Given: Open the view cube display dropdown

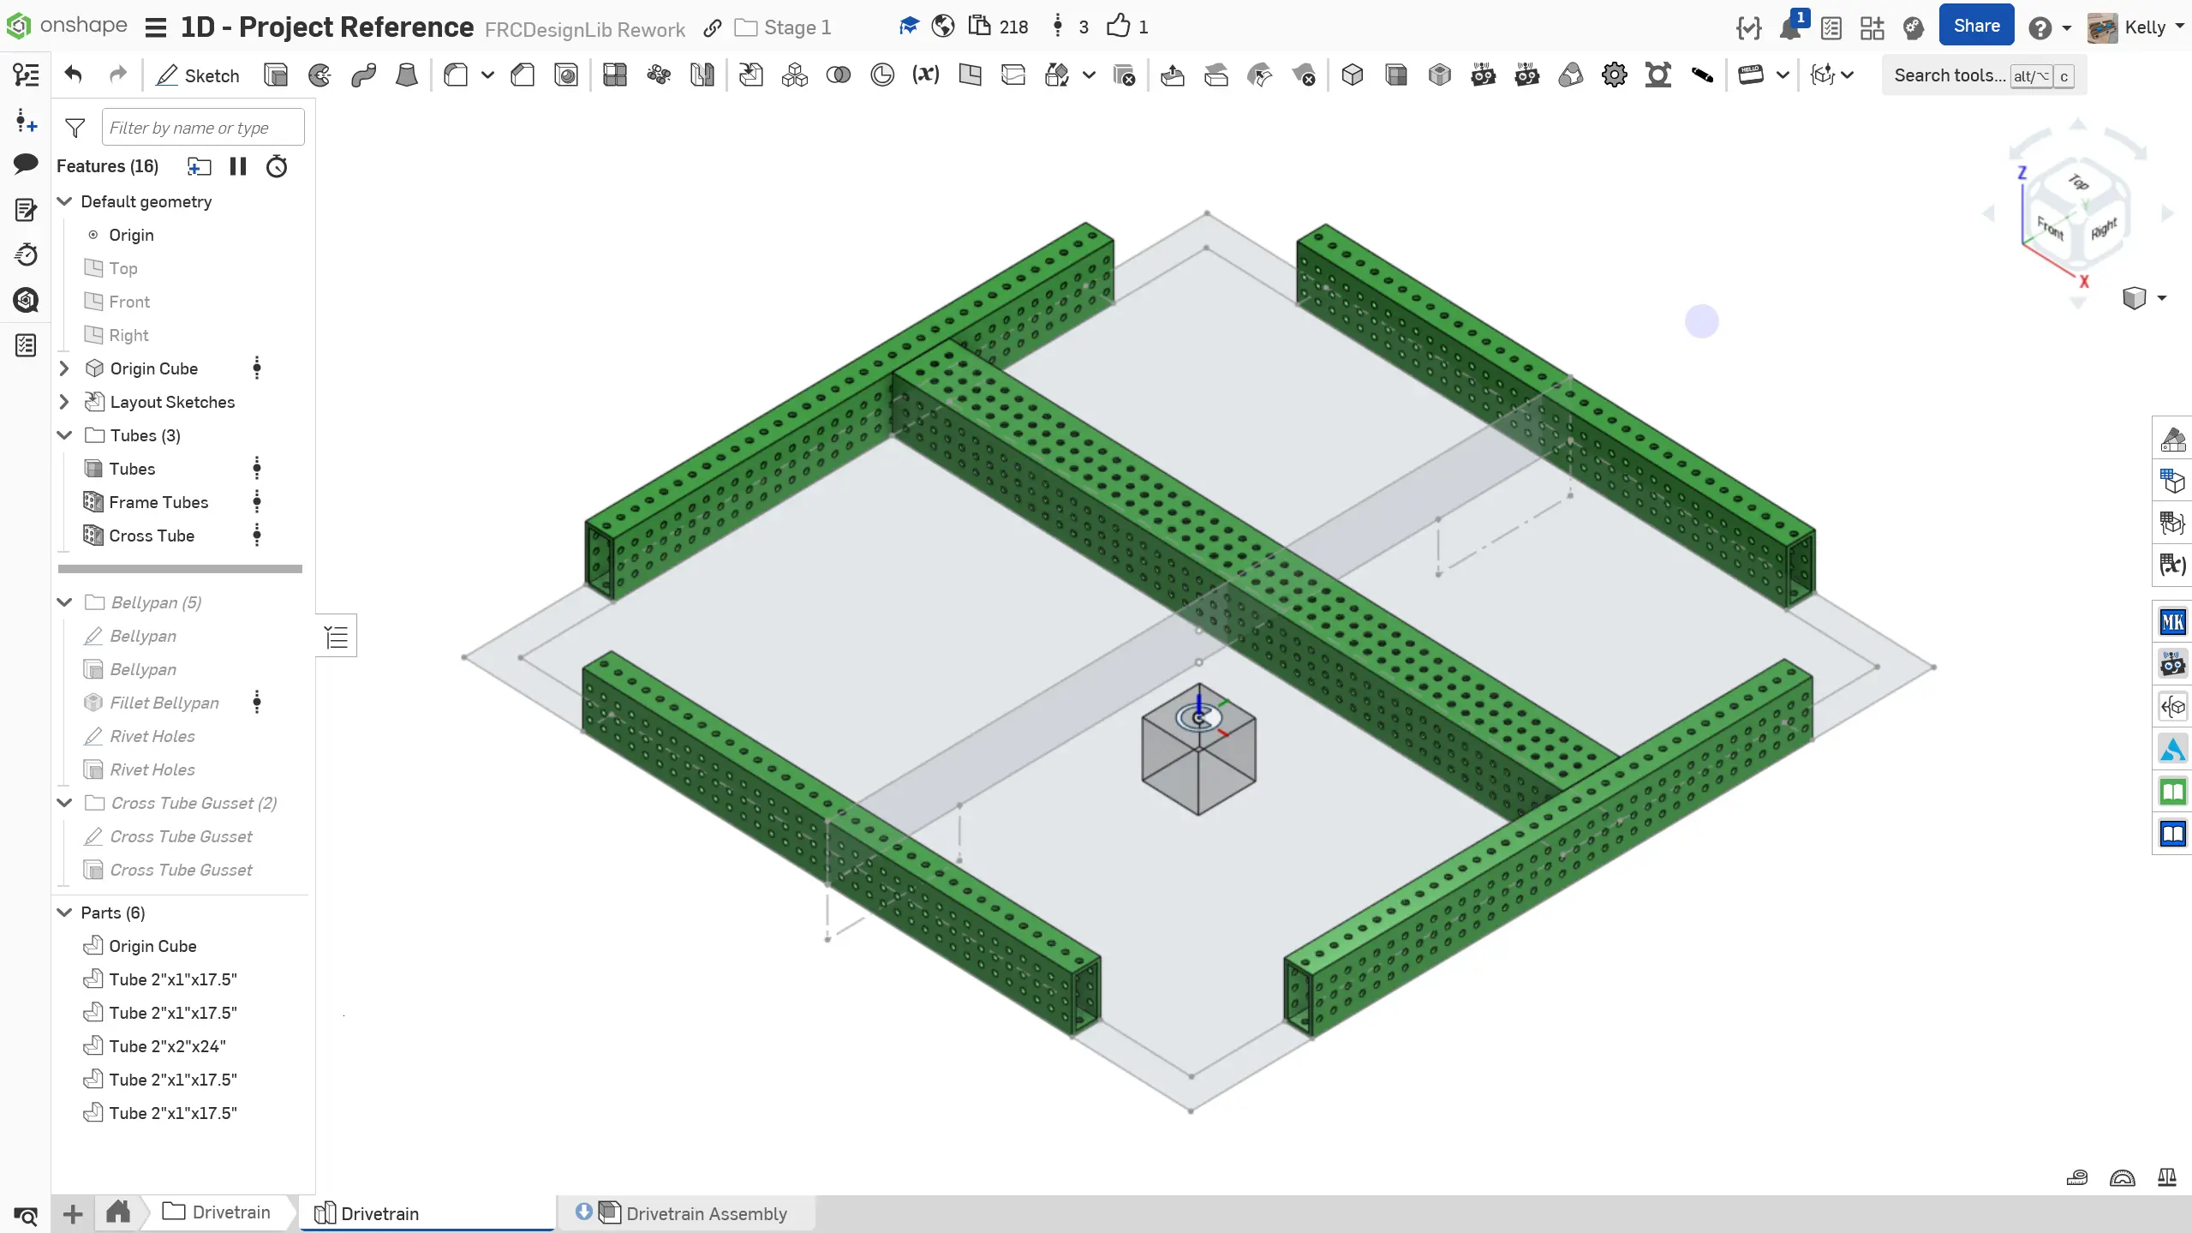Looking at the screenshot, I should click(x=2161, y=298).
